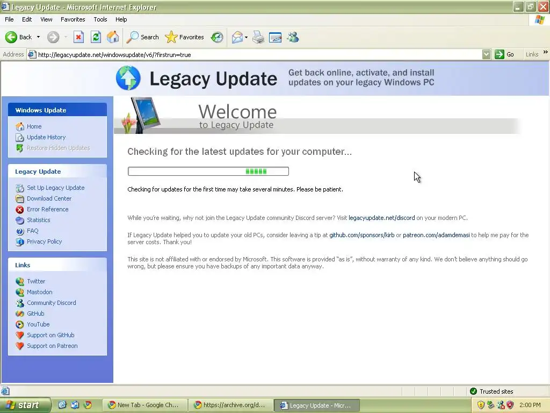550x413 pixels.
Task: Expand the Mail dropdown arrow
Action: 246,37
